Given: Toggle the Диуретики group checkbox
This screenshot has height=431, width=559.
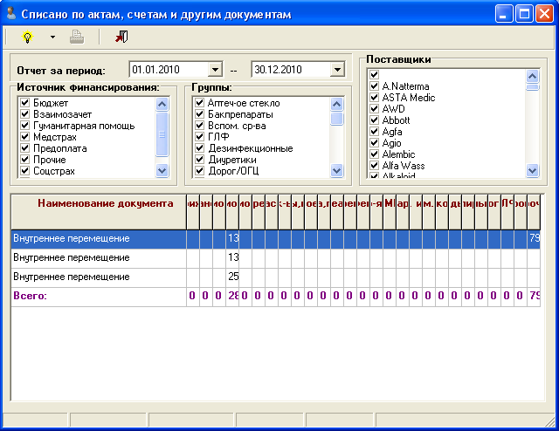Looking at the screenshot, I should tap(200, 160).
